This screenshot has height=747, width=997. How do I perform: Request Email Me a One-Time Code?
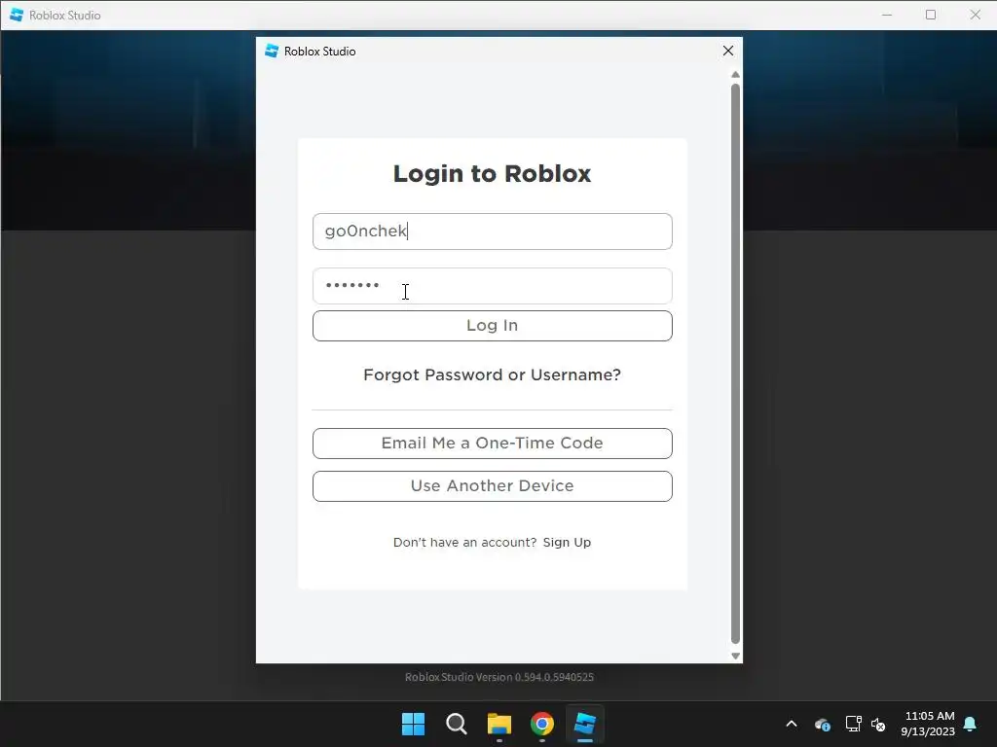(x=492, y=444)
